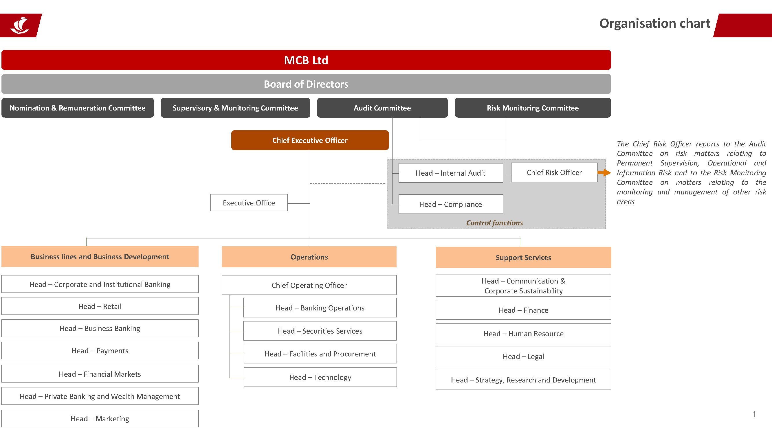Select 'Head – Human Resource' box

click(x=523, y=333)
